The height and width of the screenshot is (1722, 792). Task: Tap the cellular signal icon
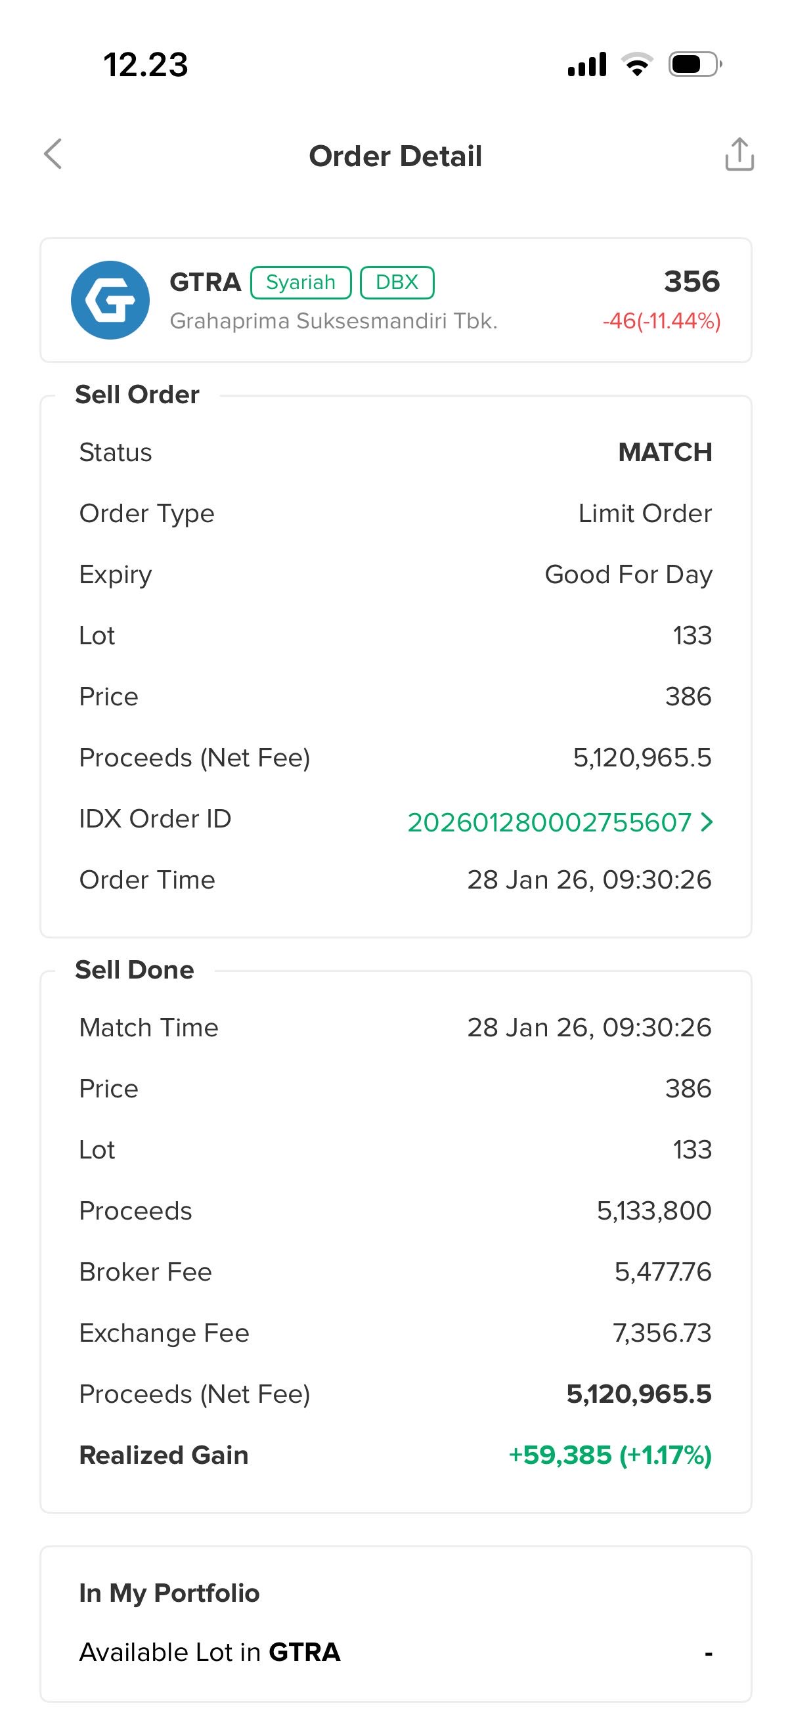[x=587, y=64]
